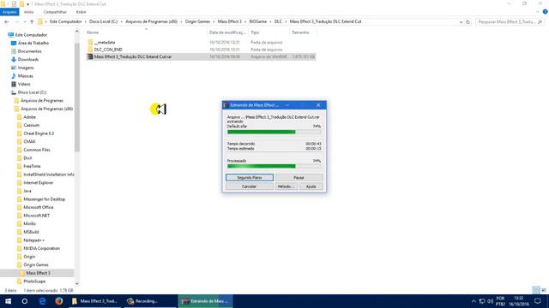Expand chevron after Disco Local (C:) in path
The image size is (549, 308).
122,21
